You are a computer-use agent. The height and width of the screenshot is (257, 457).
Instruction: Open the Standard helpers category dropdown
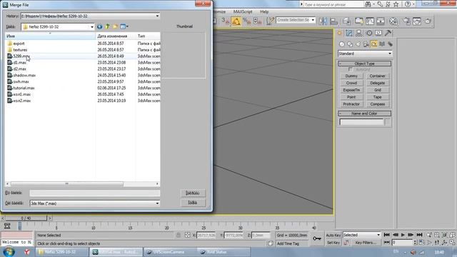tap(365, 54)
